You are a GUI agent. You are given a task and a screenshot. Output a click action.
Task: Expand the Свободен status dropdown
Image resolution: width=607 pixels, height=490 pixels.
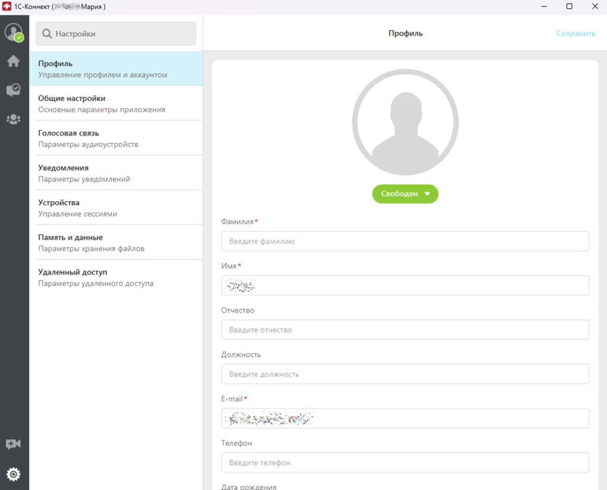[405, 194]
